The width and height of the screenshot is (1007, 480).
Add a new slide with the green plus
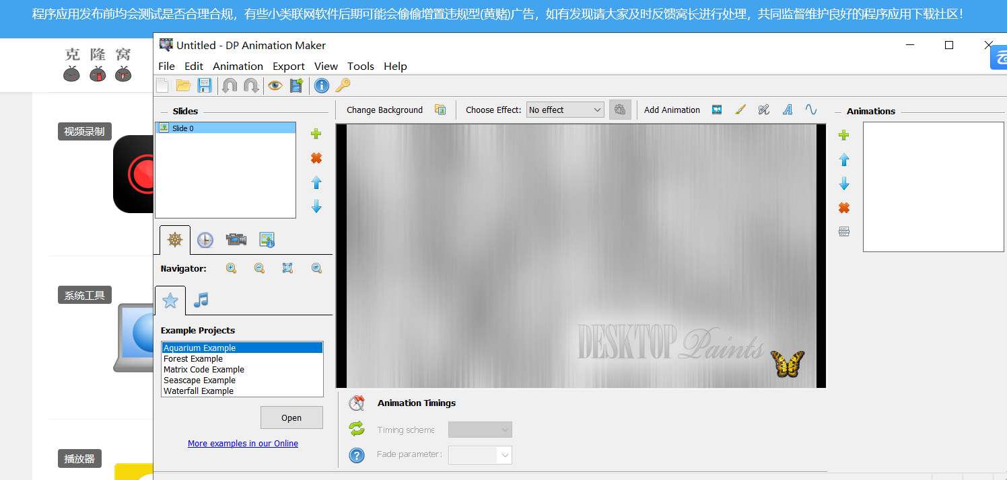pos(316,134)
